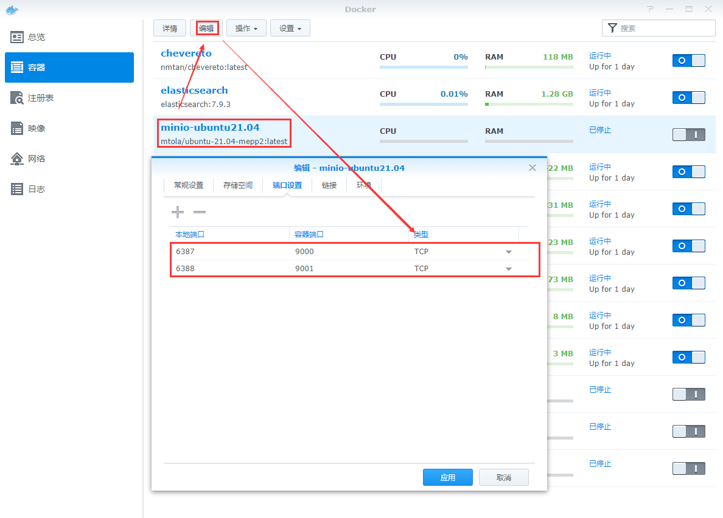Remove a port mapping with the minus icon
The width and height of the screenshot is (723, 518).
point(200,212)
